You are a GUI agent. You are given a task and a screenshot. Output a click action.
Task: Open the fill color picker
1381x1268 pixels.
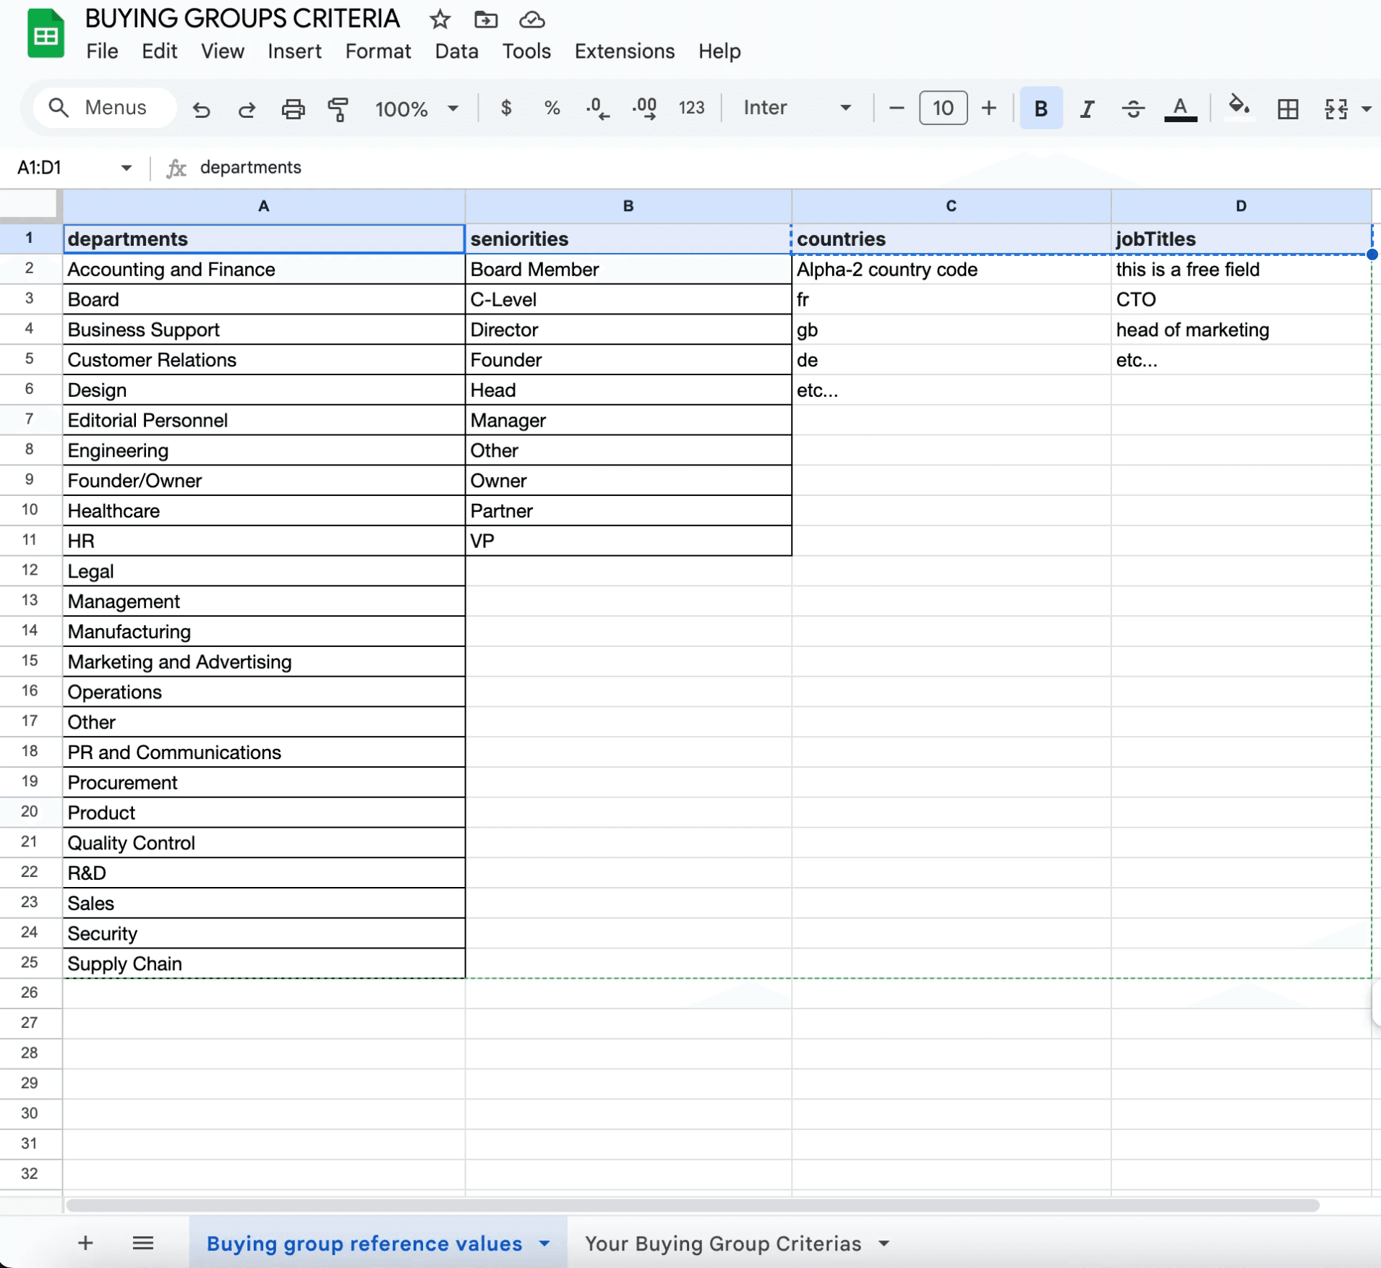coord(1239,108)
